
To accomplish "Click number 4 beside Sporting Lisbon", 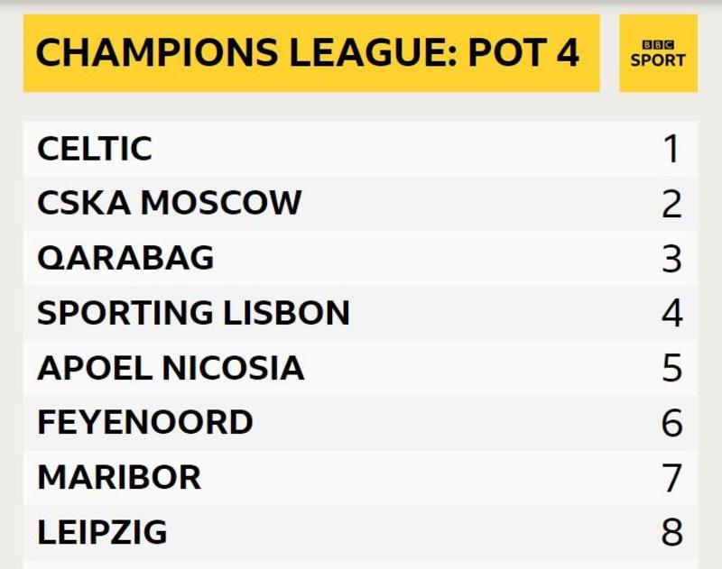I will pyautogui.click(x=671, y=314).
